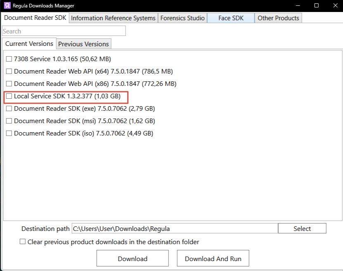
Task: Open the Other Products tab
Action: 278,18
